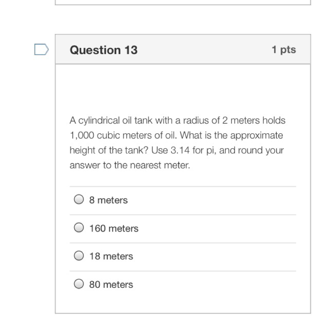Click blank area above the question text

click(x=183, y=89)
